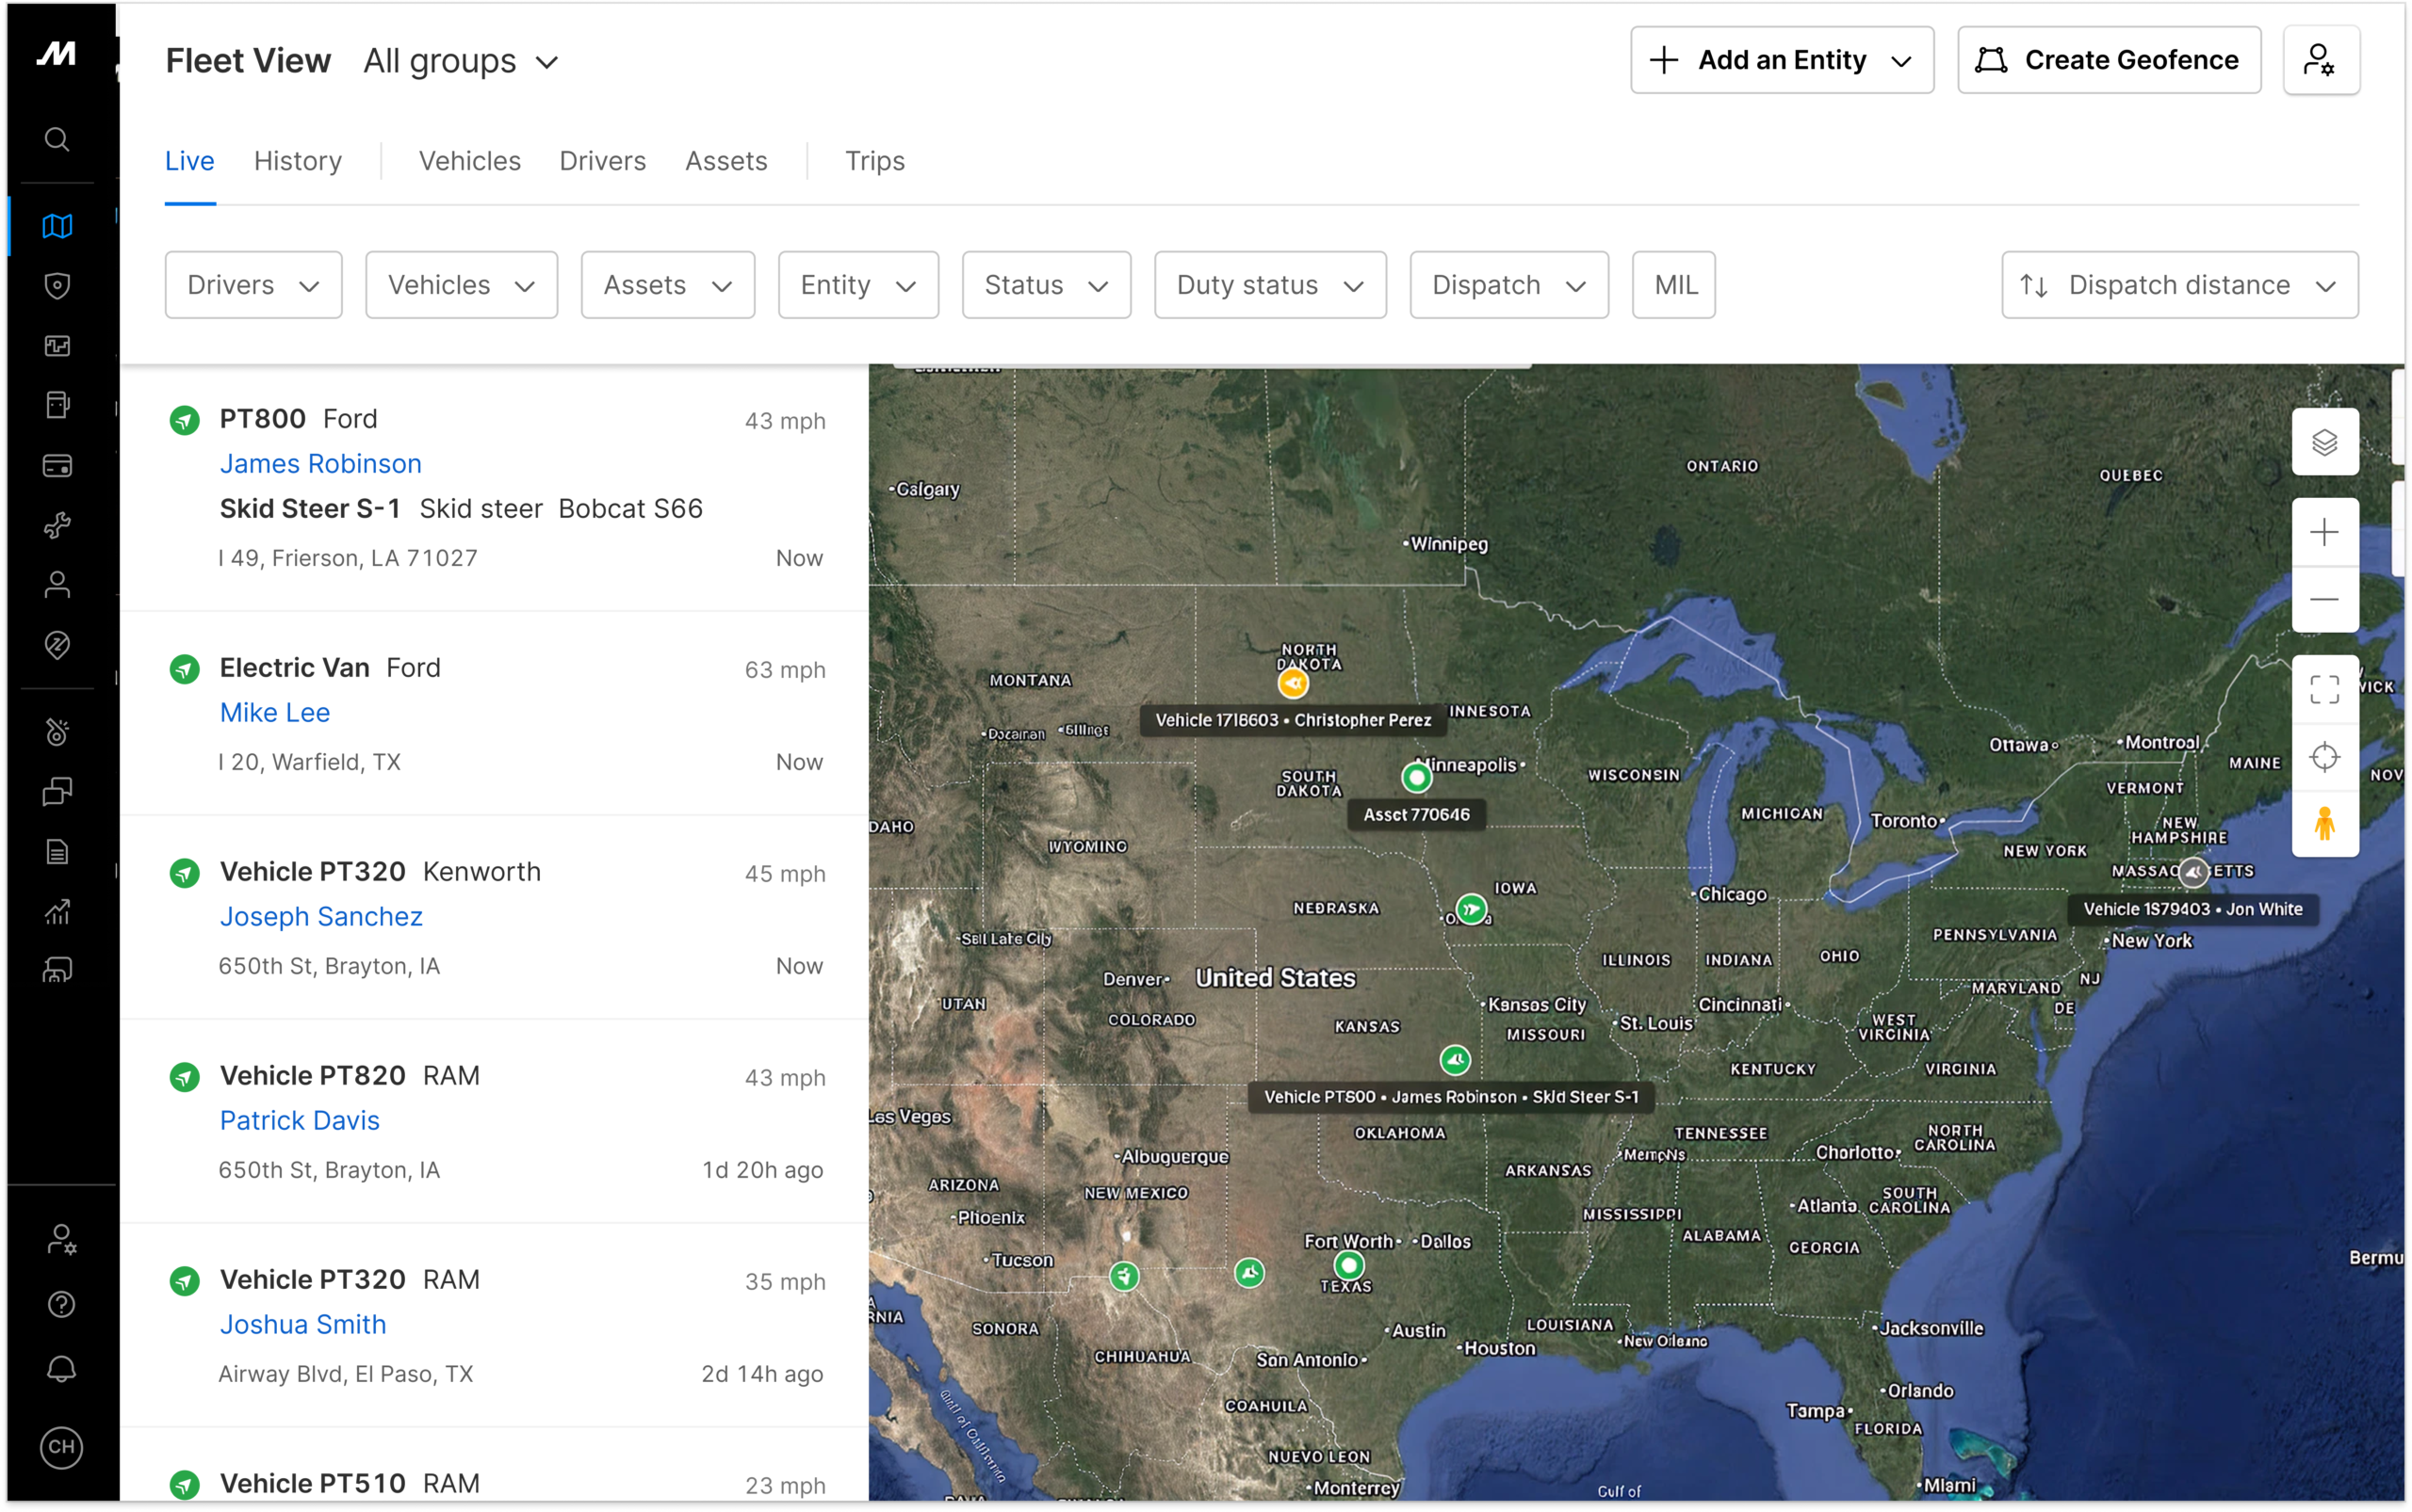Open the help question mark icon
2412x1512 pixels.
(x=61, y=1305)
